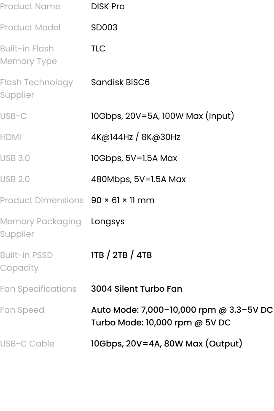Select the DISK Pro value text

108,6
